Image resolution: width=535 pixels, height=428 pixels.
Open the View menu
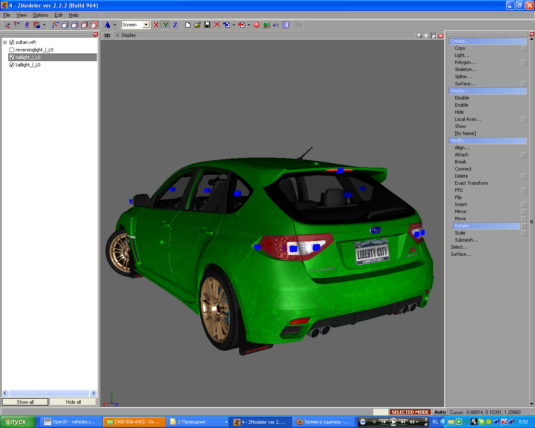point(21,15)
